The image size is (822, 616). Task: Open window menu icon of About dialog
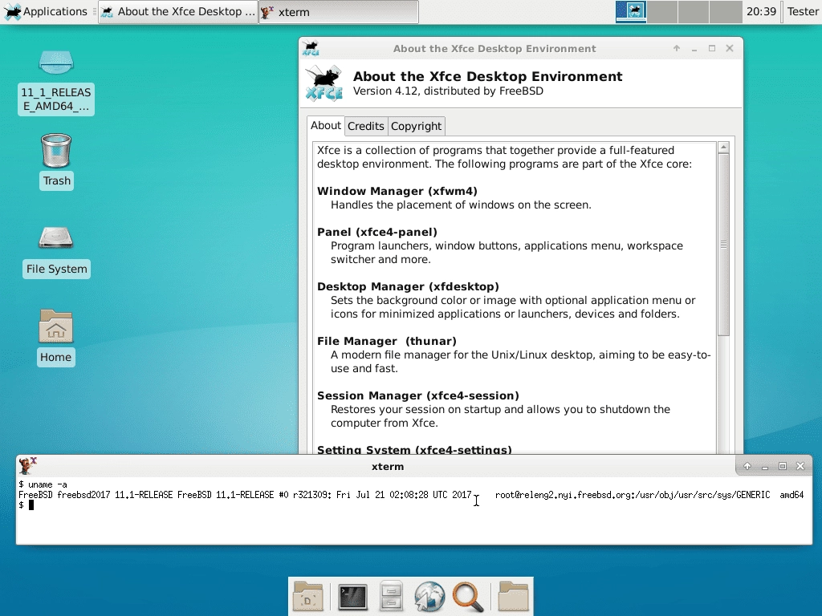point(311,48)
